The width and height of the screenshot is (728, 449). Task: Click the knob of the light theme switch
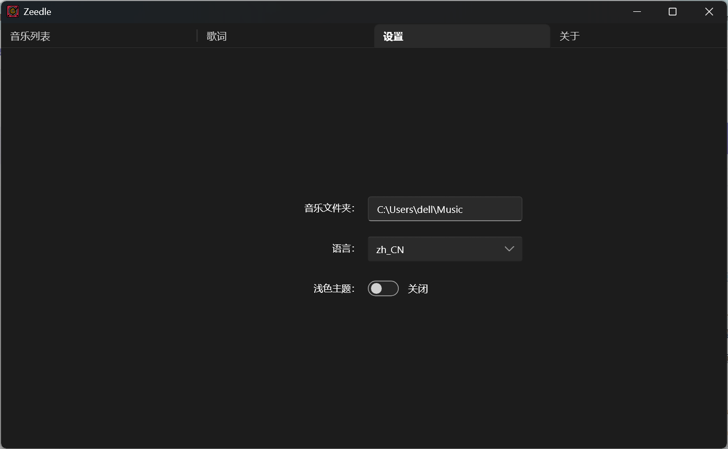tap(377, 289)
